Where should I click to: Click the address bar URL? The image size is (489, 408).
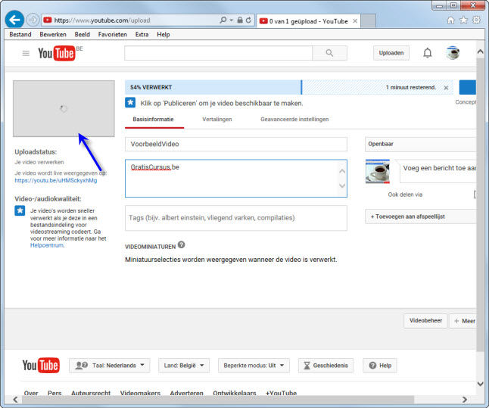pos(102,20)
